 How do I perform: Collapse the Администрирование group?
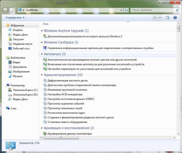pos(42,75)
